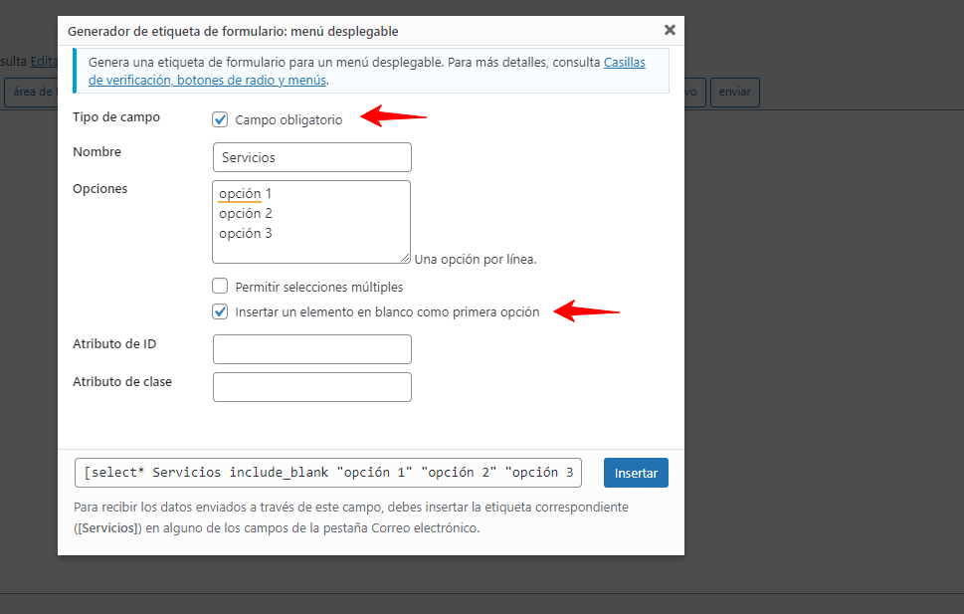Image resolution: width=964 pixels, height=614 pixels.
Task: Focus the Atributo de ID field
Action: coord(311,349)
